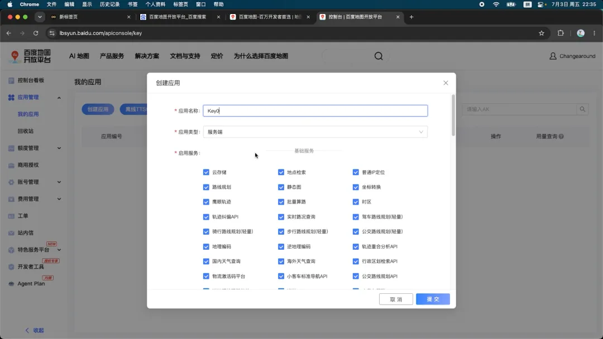Image resolution: width=603 pixels, height=339 pixels.
Task: Click the dialog vertical scrollbar
Action: tap(453, 115)
